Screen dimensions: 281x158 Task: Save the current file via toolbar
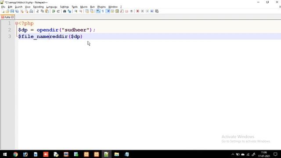(x=12, y=11)
